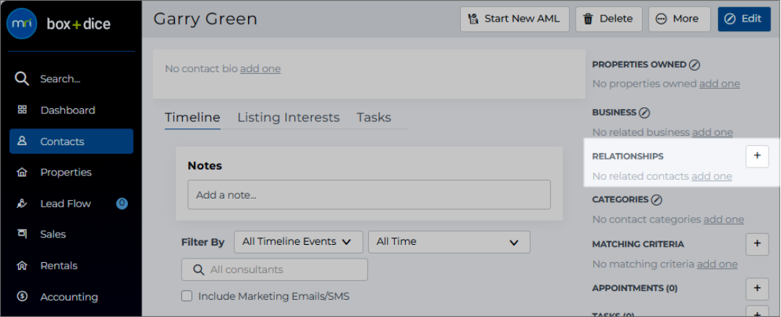Switch to the Tasks tab
The height and width of the screenshot is (317, 781).
tap(374, 118)
